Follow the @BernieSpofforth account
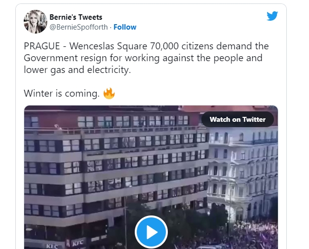Viewport: 309px width, 249px height. pyautogui.click(x=125, y=27)
